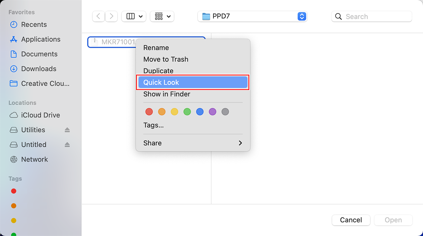This screenshot has width=423, height=236.
Task: Select the red tag under Tags section
Action: point(13,191)
